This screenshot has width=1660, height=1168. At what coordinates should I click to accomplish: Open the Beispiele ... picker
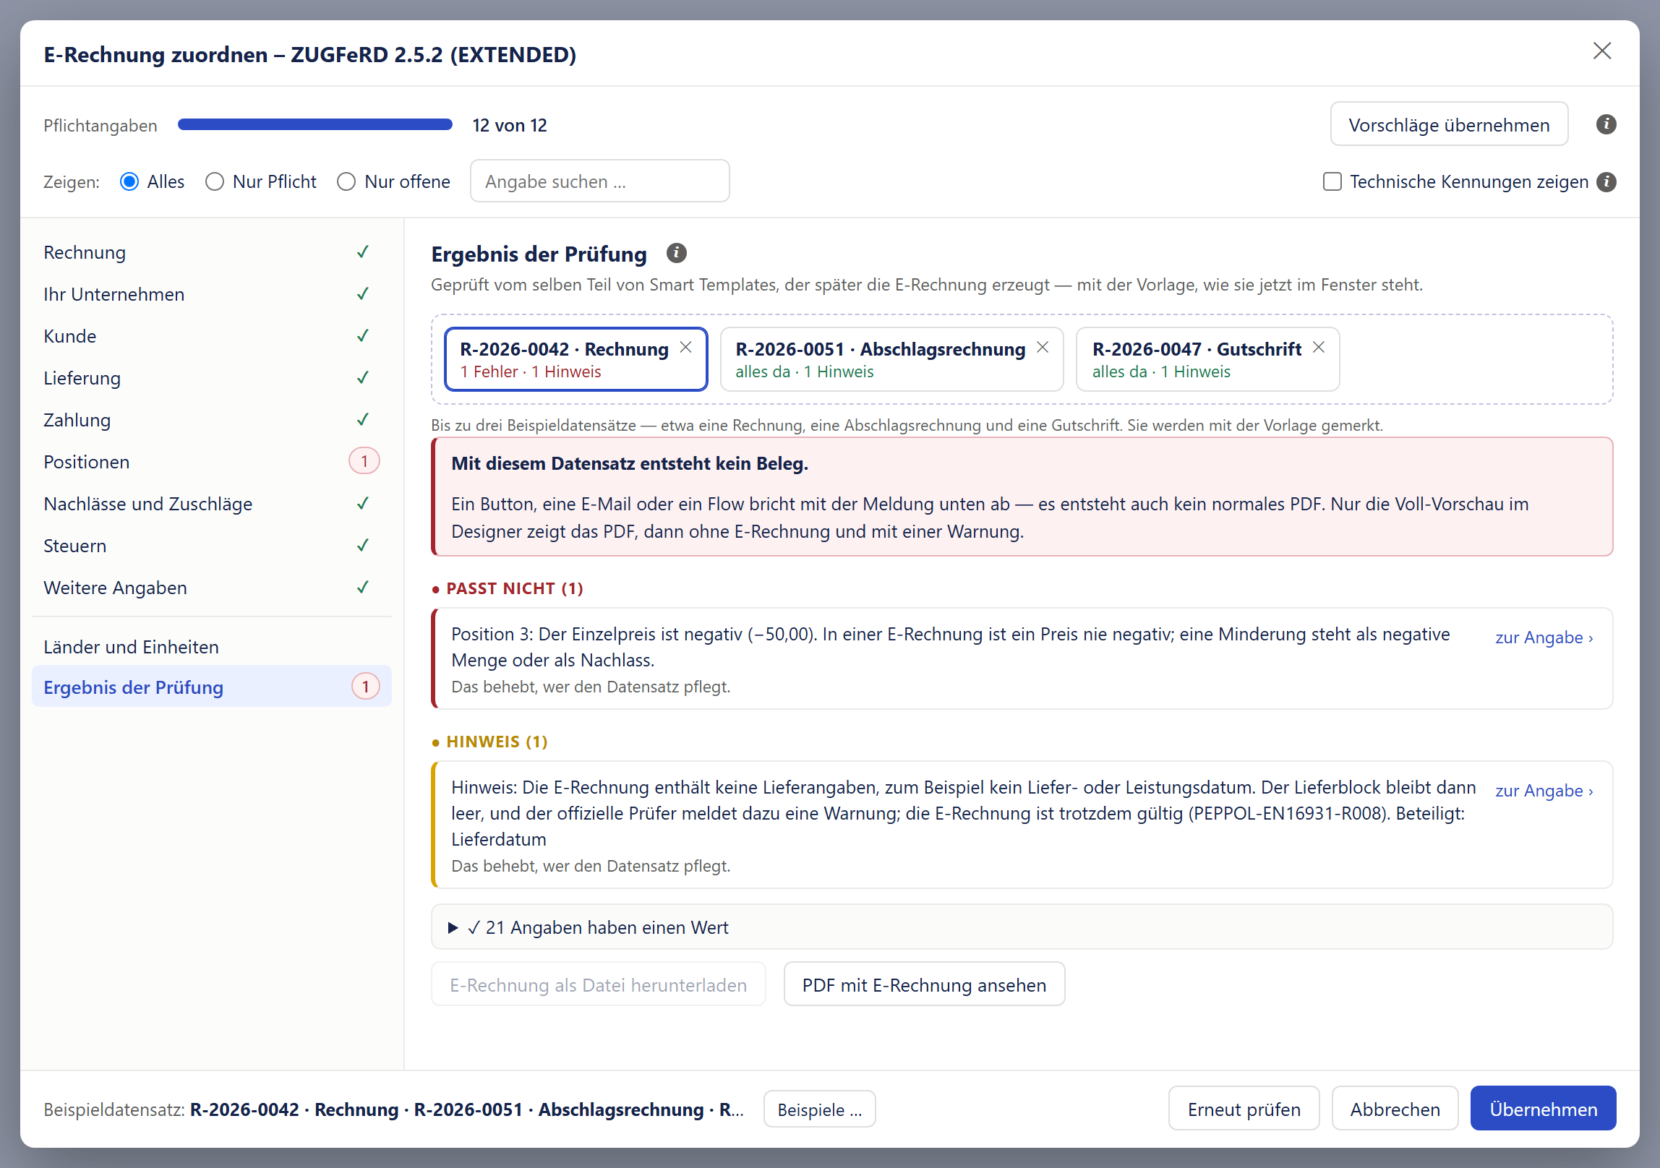(819, 1109)
